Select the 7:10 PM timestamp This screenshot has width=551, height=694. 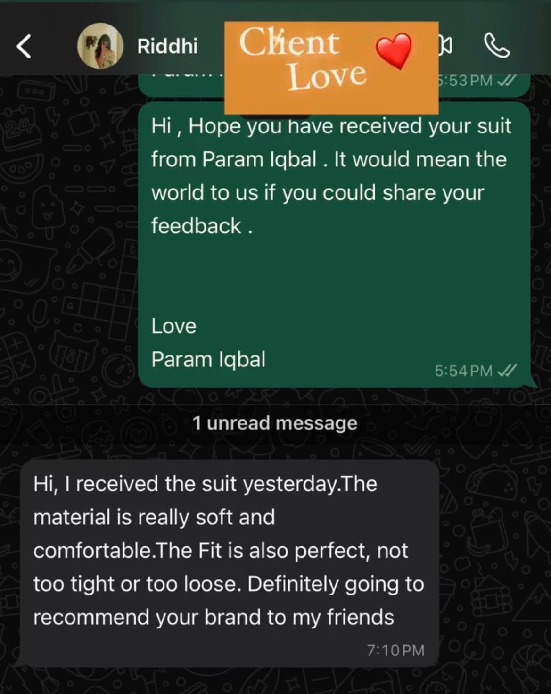[395, 650]
